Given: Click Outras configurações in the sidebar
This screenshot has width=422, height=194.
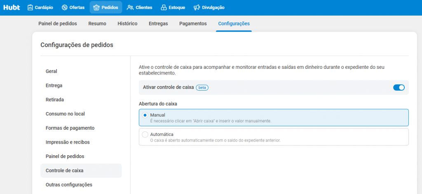Looking at the screenshot, I should (x=69, y=185).
